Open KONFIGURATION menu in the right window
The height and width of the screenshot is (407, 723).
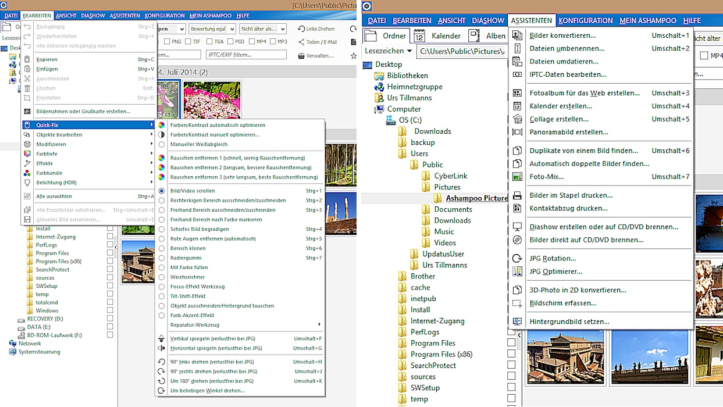pos(585,20)
